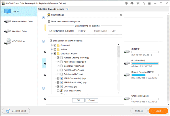Click the Hard Disk Drive icon
Screen dimensions: 170x116
pos(7,31)
